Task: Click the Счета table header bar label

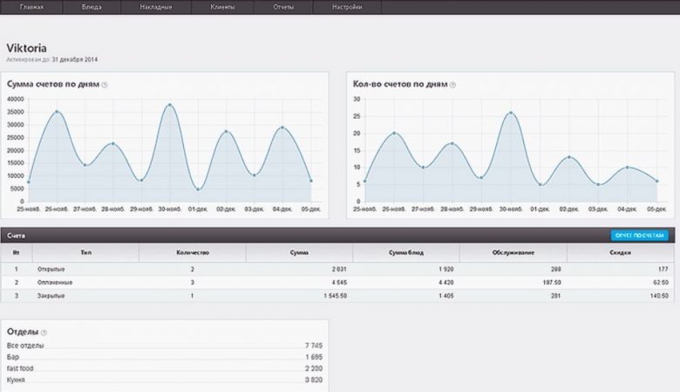Action: click(16, 235)
